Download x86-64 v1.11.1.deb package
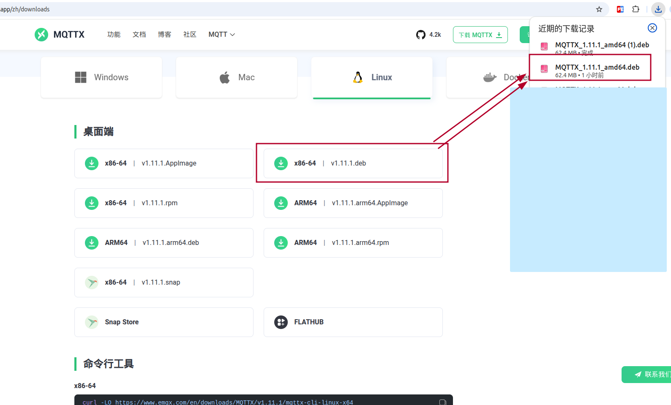 353,163
